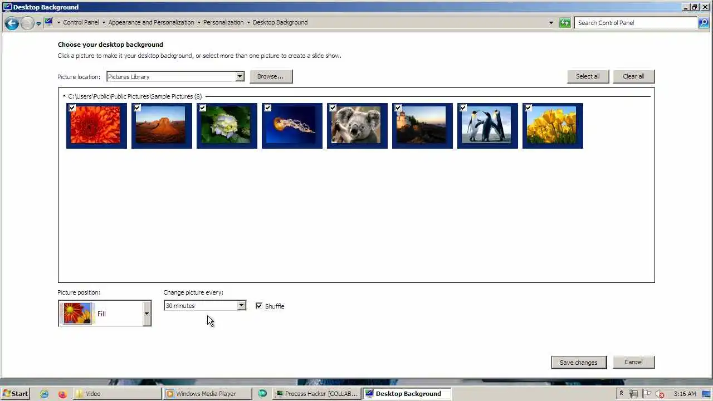Refresh the Desktop Background page
This screenshot has width=713, height=401.
tap(565, 23)
